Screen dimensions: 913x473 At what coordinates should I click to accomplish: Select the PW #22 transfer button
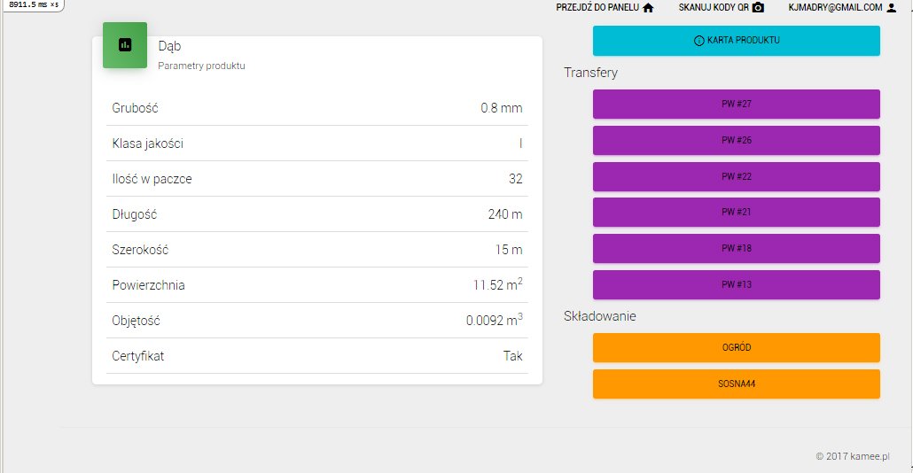[x=736, y=176]
